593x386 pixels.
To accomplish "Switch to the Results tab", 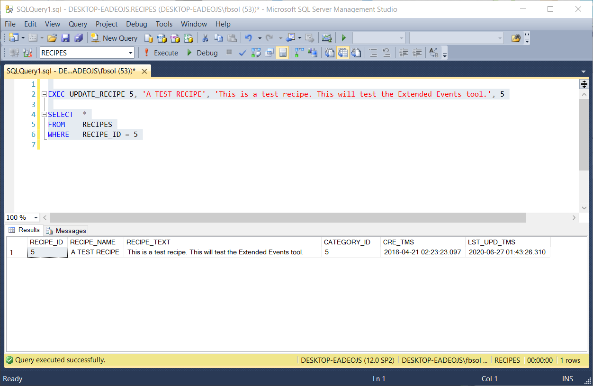I will pyautogui.click(x=24, y=230).
